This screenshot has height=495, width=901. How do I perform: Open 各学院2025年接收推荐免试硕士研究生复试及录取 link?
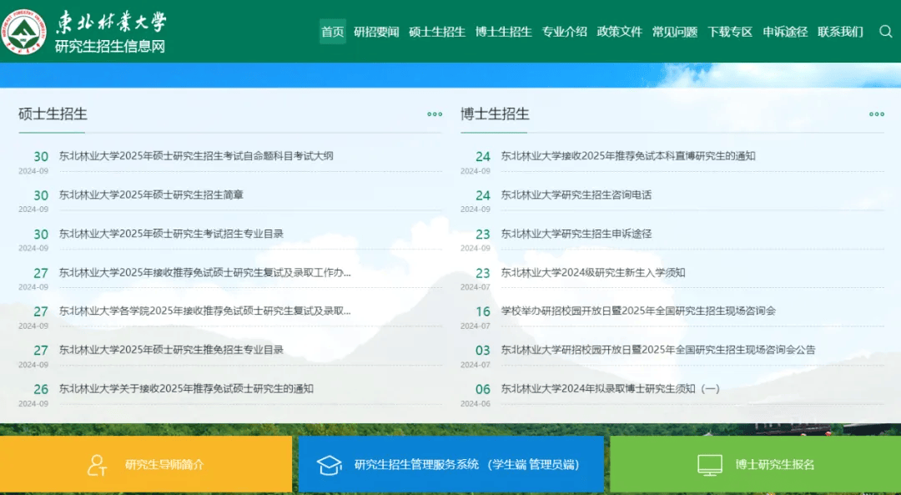(205, 311)
